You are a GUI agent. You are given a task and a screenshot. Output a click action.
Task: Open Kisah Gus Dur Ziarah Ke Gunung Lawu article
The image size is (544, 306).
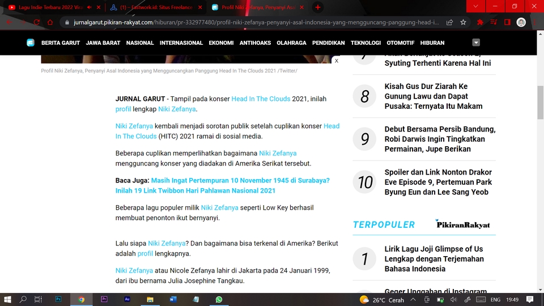click(433, 96)
